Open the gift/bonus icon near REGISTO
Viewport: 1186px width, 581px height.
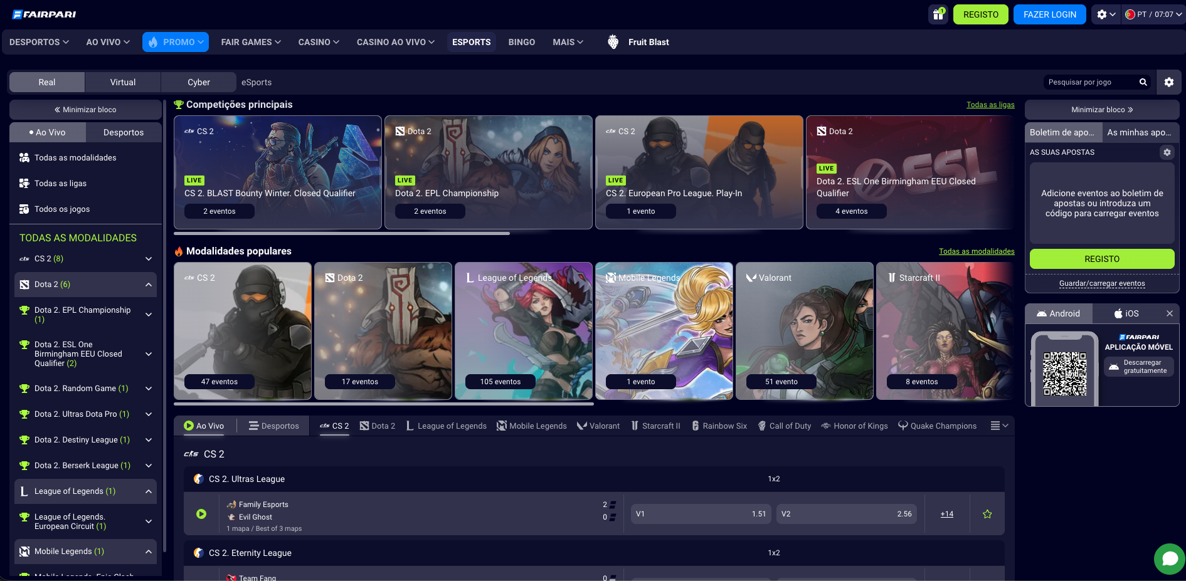coord(938,14)
